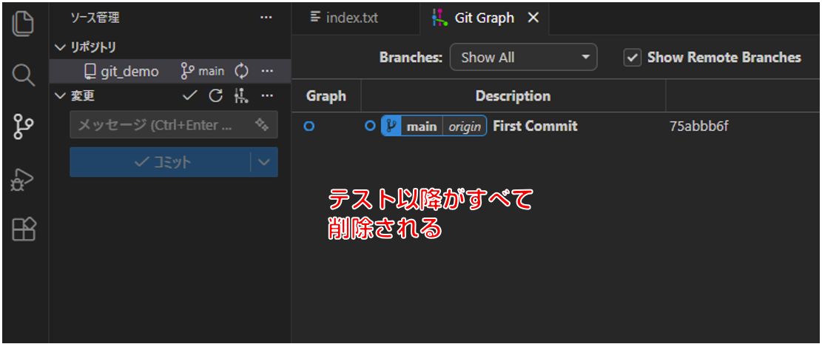Image resolution: width=822 pixels, height=344 pixels.
Task: Open Run and Debug view
Action: coord(24,179)
